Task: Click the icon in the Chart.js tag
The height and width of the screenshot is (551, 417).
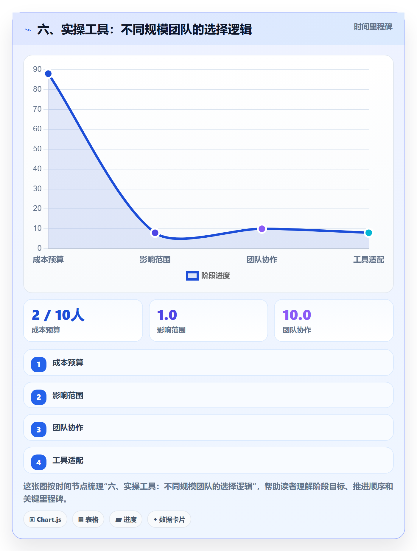Action: pos(32,520)
